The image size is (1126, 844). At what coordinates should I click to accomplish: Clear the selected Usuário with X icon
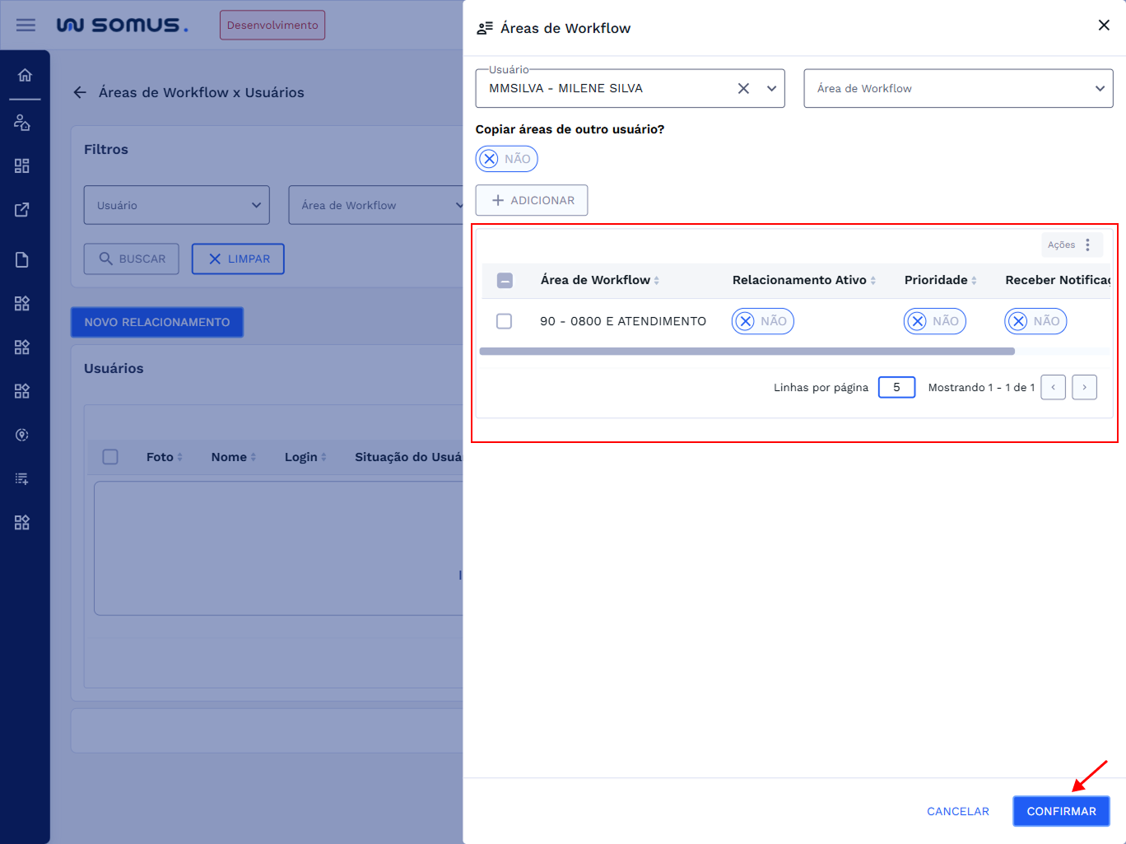tap(743, 88)
